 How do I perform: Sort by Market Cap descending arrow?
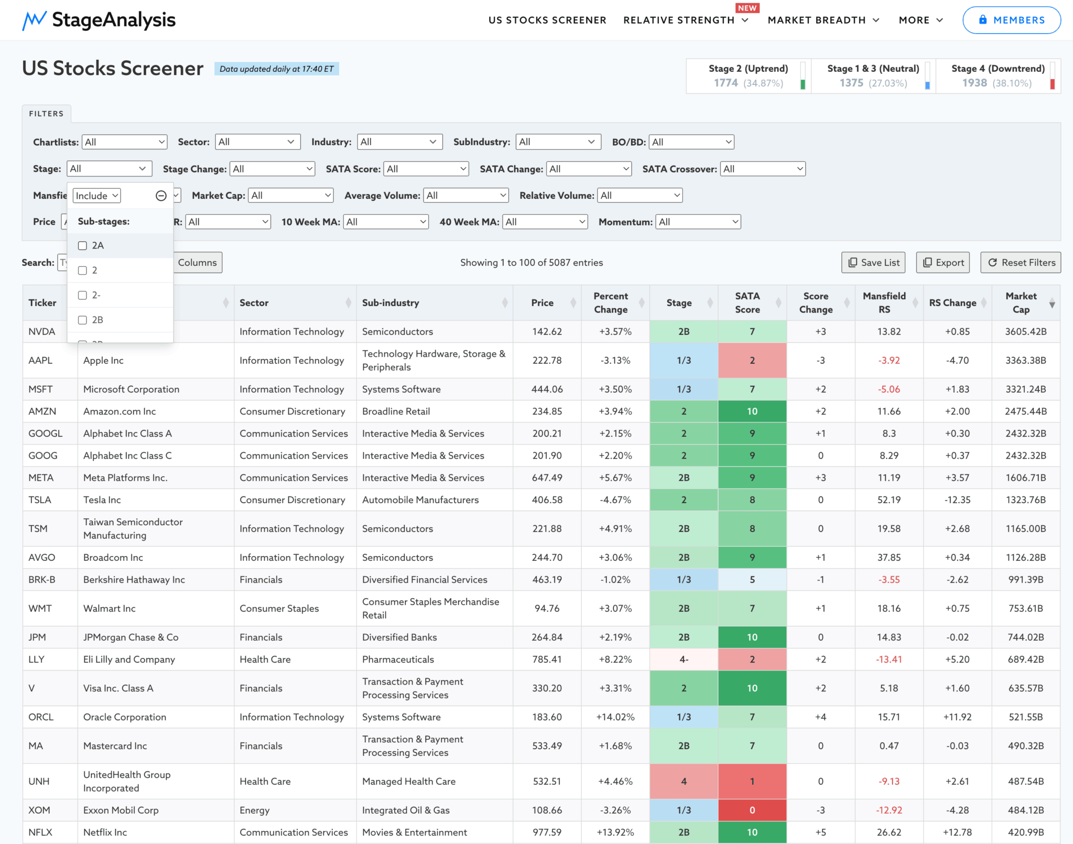point(1052,305)
